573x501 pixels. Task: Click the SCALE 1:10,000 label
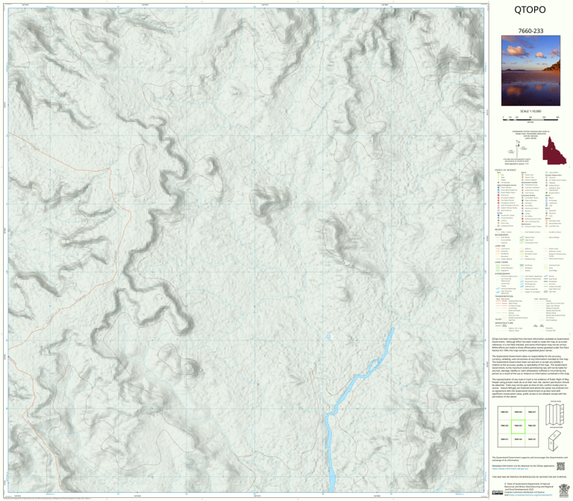pos(530,111)
